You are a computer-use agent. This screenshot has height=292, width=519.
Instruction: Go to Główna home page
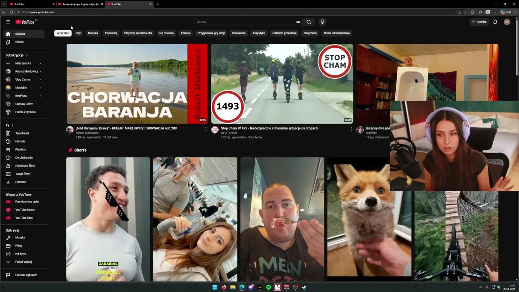24,34
